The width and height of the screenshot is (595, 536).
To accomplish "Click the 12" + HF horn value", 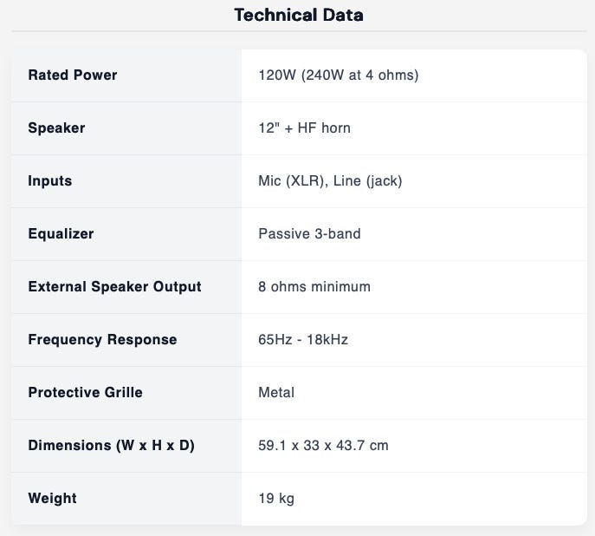I will (x=304, y=128).
